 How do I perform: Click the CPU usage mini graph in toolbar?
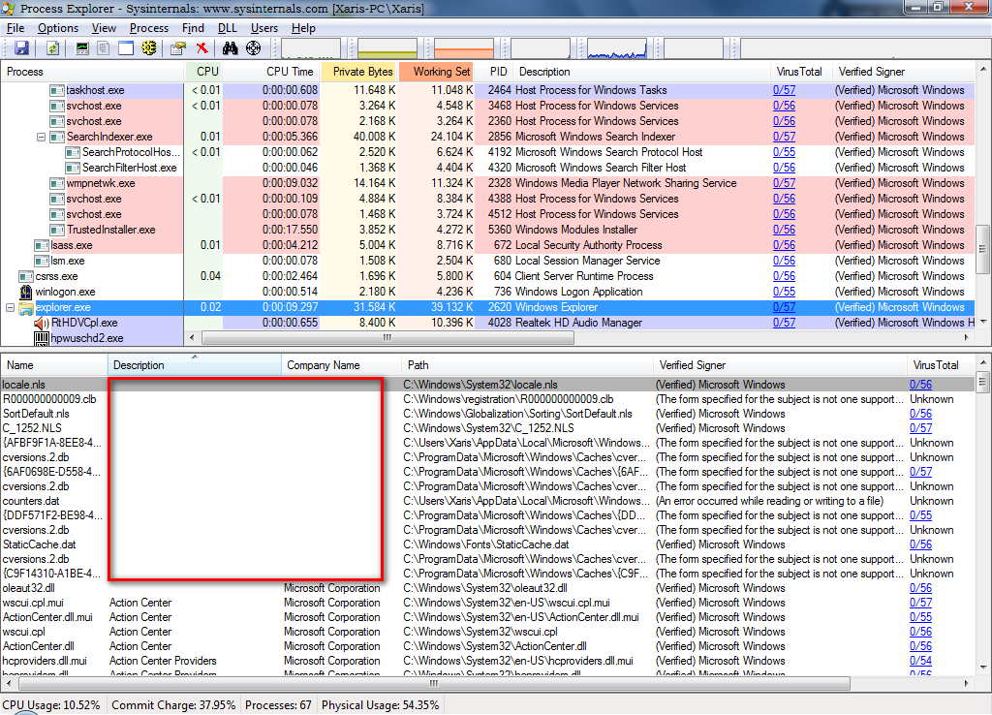point(311,48)
